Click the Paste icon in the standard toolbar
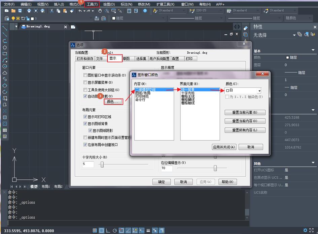This screenshot has height=234, width=318. point(65,11)
